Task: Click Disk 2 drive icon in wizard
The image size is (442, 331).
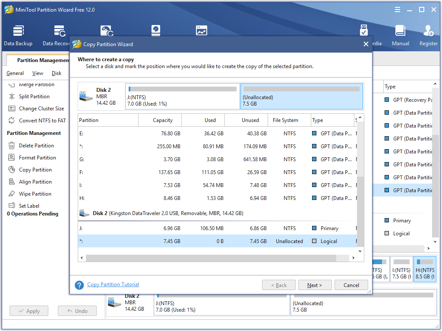Action: [86, 96]
